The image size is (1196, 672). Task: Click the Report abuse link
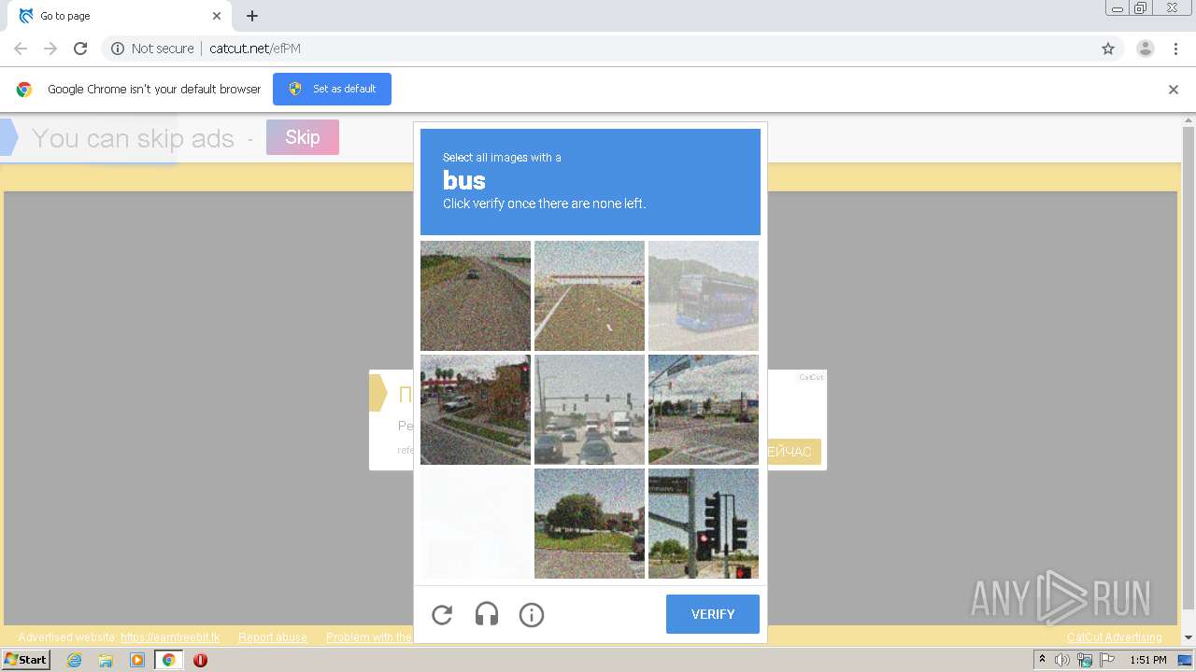[273, 637]
